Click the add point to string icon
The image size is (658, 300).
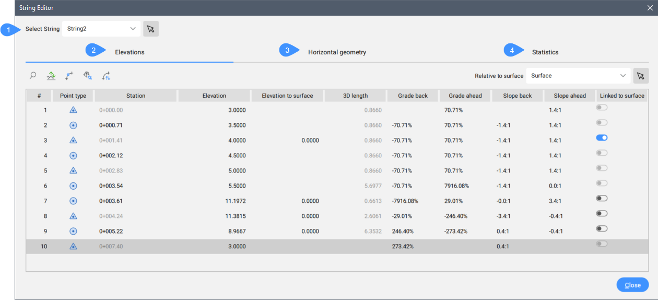point(69,76)
